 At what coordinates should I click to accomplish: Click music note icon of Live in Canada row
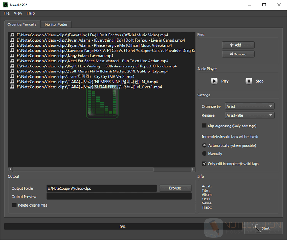pyautogui.click(x=12, y=40)
